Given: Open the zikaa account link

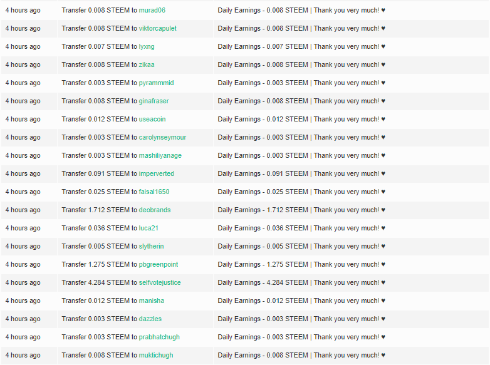Looking at the screenshot, I should pos(147,64).
